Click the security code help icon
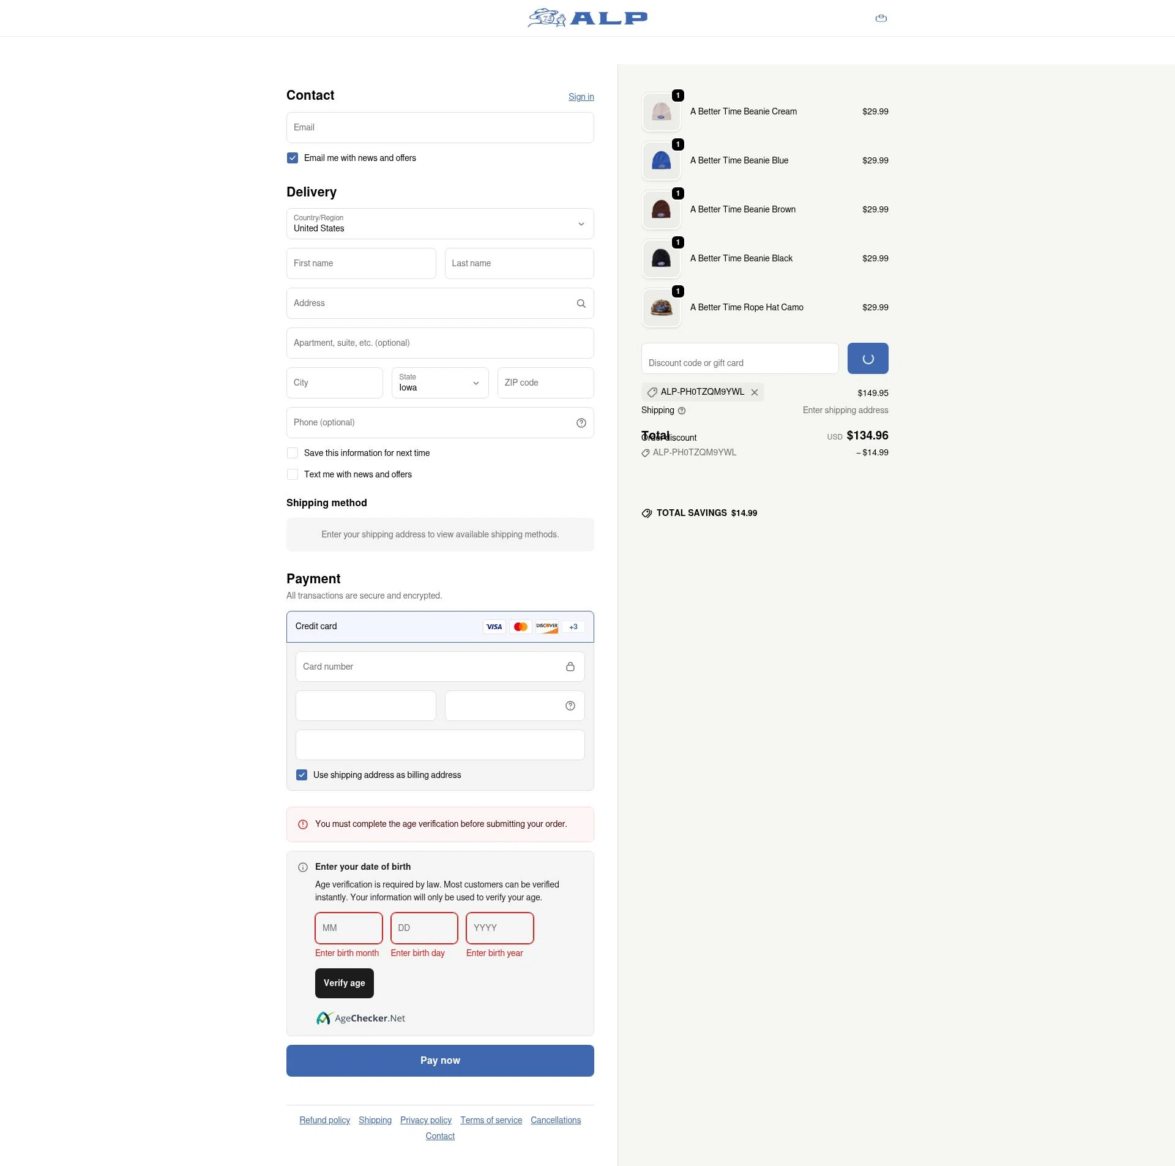Screen dimensions: 1175x1166 point(570,706)
